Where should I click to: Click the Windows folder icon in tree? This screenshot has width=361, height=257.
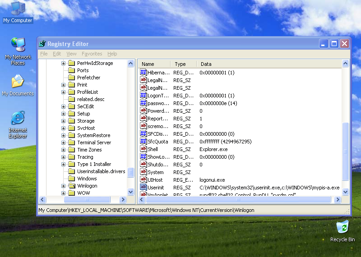pyautogui.click(x=72, y=179)
